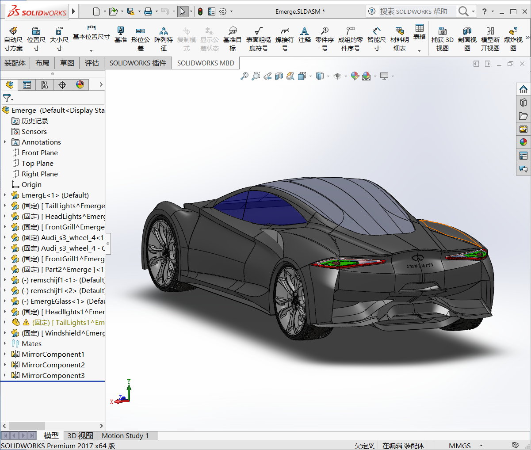The height and width of the screenshot is (450, 531).
Task: Expand the MirrorComponent1 tree node
Action: coord(5,354)
